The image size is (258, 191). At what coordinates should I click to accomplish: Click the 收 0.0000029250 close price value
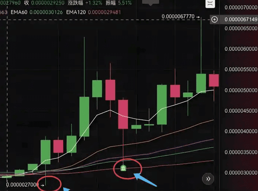click(x=44, y=3)
